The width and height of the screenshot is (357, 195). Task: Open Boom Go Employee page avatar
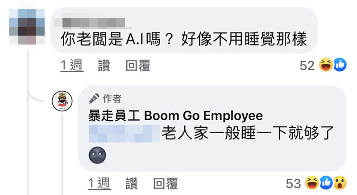(x=62, y=101)
